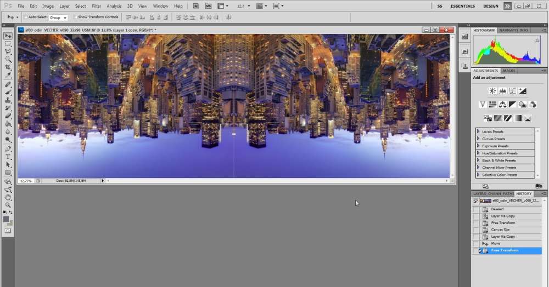Image resolution: width=549 pixels, height=287 pixels.
Task: Expand the Levels Presets list
Action: [478, 131]
